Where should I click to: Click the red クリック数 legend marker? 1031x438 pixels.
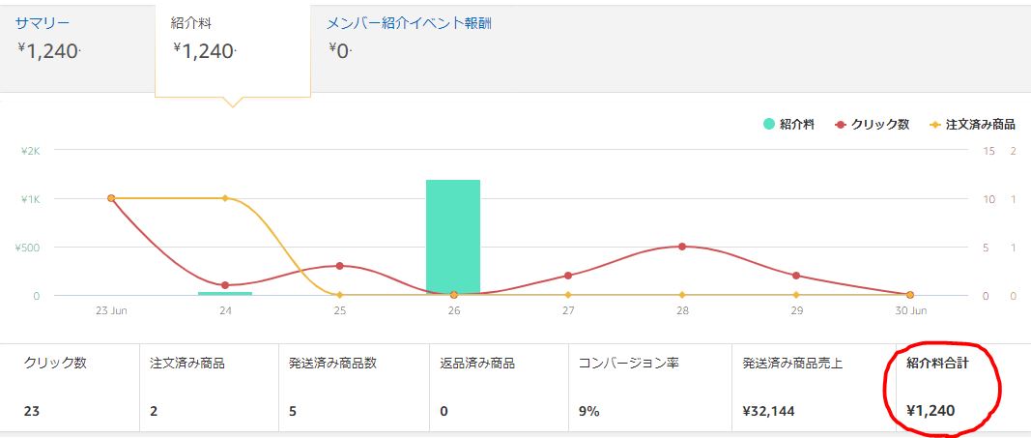pyautogui.click(x=841, y=125)
